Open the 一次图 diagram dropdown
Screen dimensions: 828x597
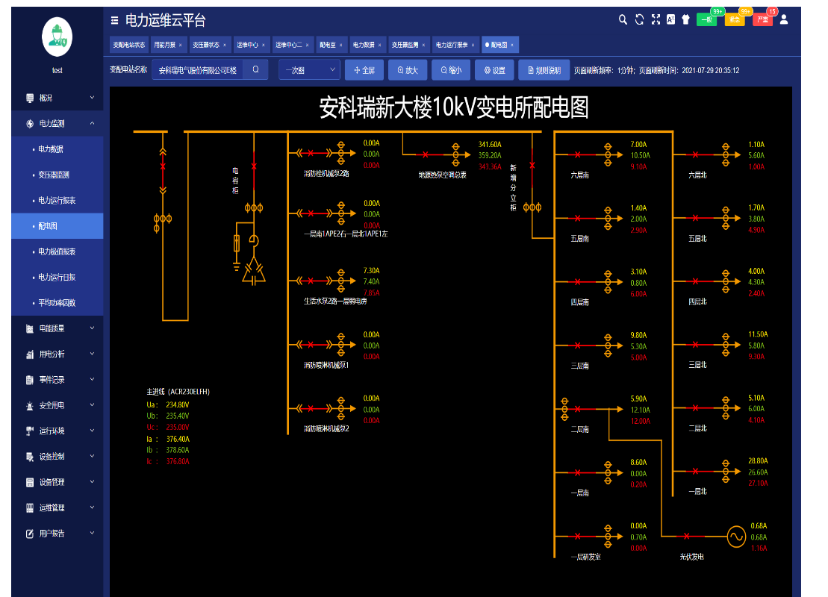click(310, 70)
